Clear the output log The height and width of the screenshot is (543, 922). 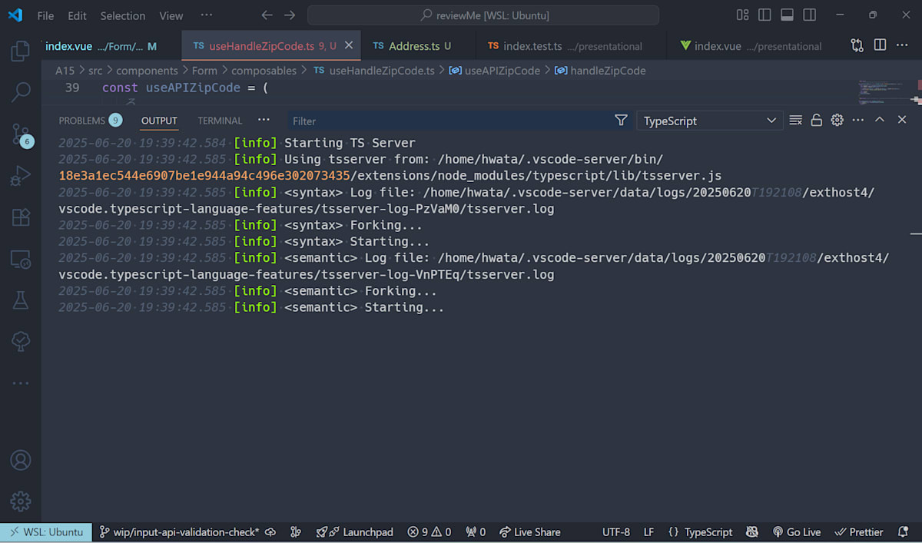pyautogui.click(x=796, y=121)
